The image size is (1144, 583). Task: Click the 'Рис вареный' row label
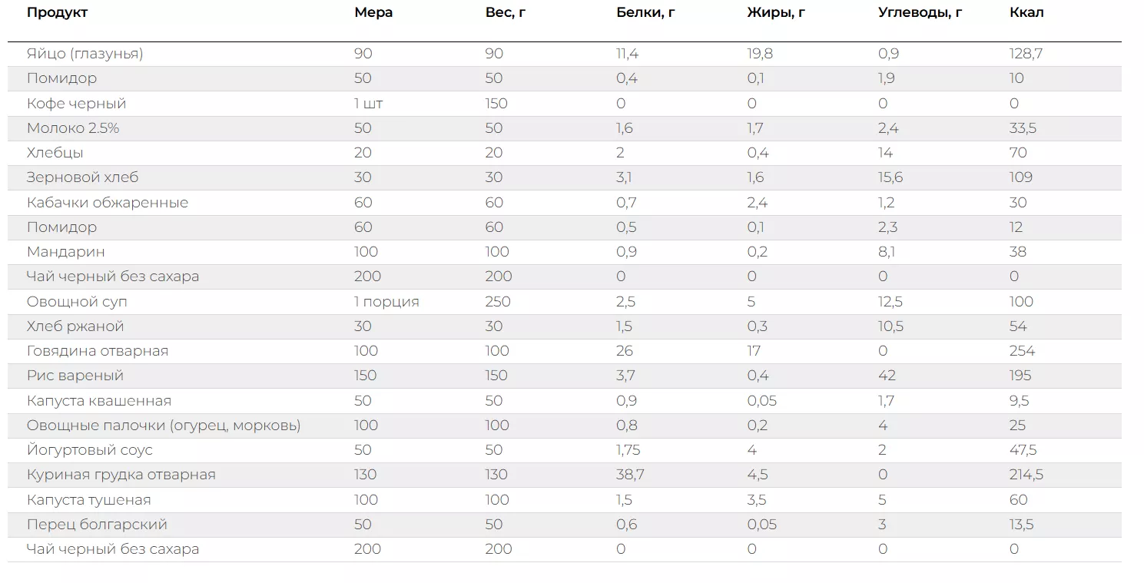pos(75,376)
